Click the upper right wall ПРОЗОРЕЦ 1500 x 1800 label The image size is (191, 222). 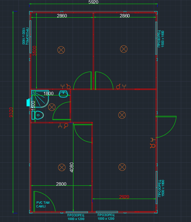tap(161, 39)
